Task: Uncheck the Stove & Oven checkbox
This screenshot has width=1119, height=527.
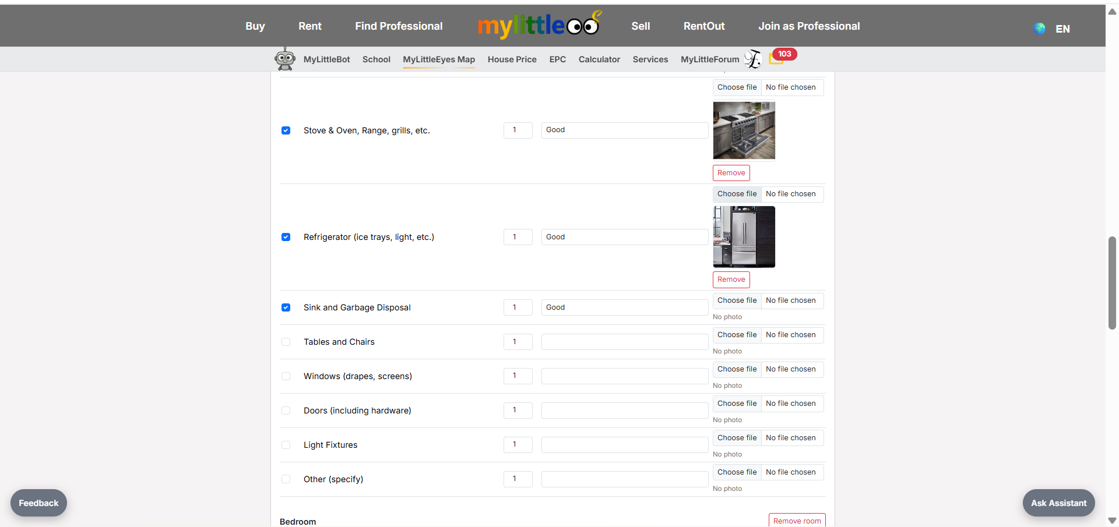Action: 286,130
